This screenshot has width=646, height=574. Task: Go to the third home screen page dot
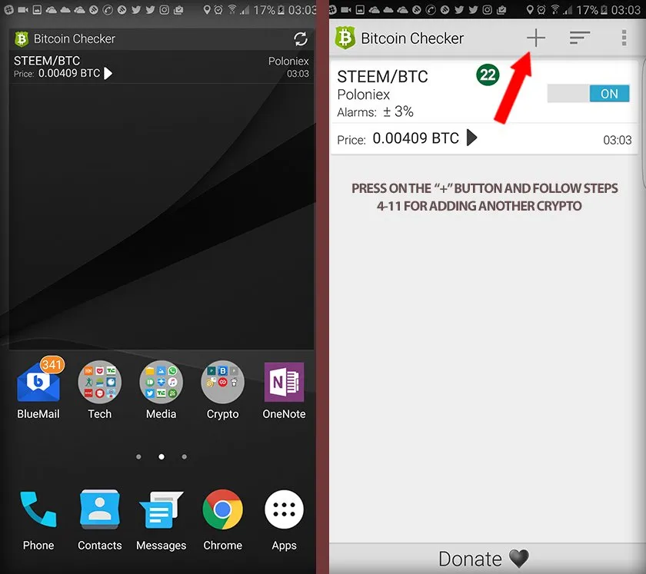(184, 456)
